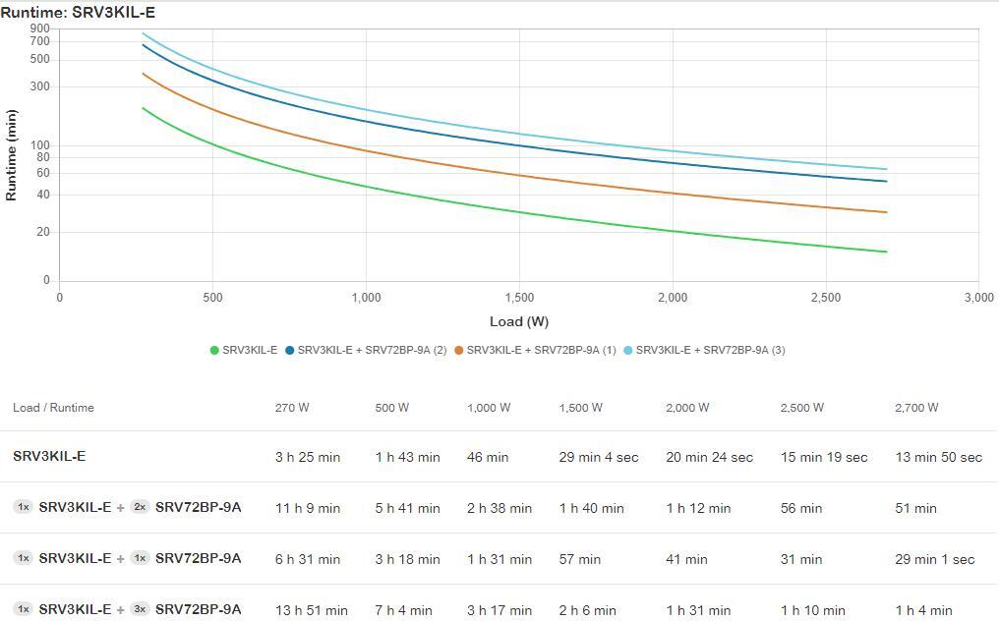Screen dimensions: 999x621
Task: Click the 3x badge before SRV72BP-9A
Action: [x=140, y=609]
